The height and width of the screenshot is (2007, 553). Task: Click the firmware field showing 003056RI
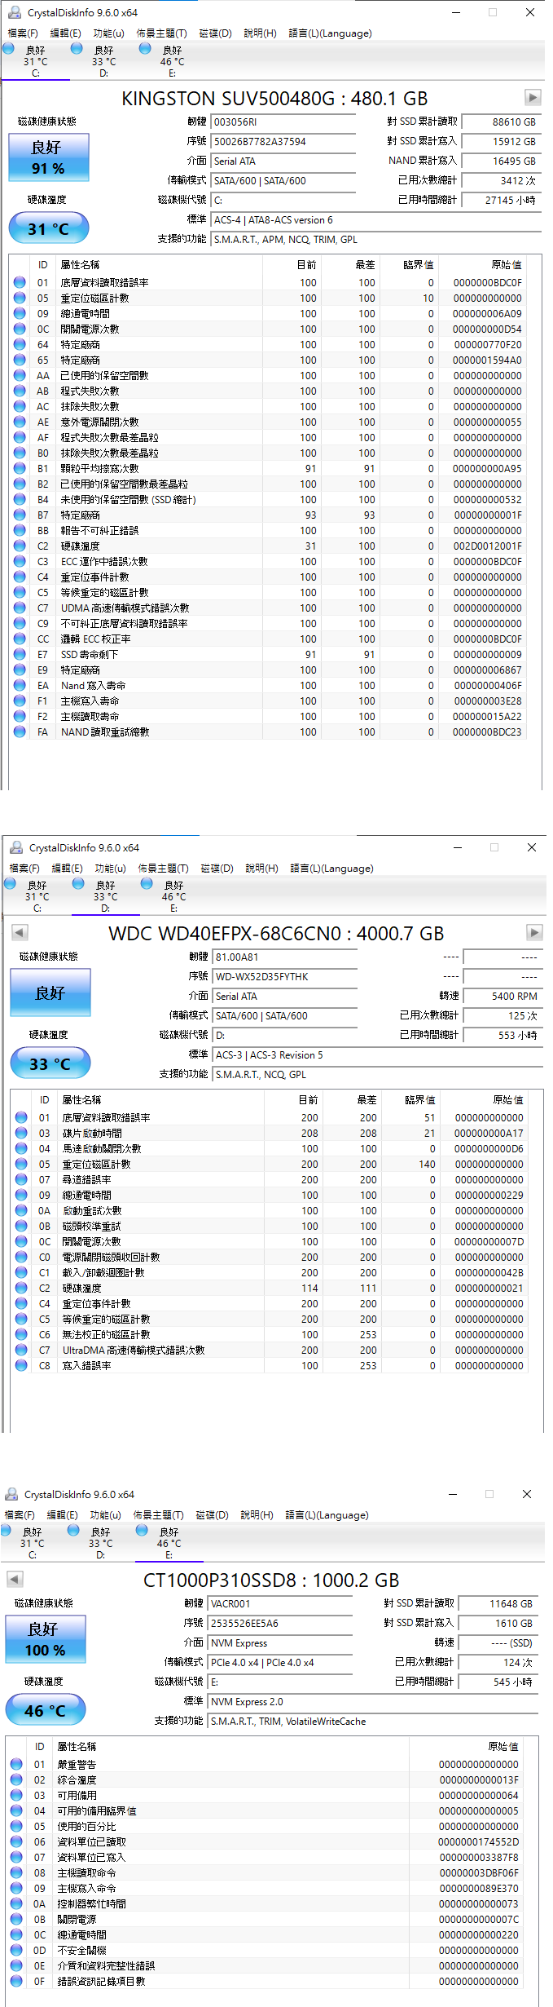pyautogui.click(x=283, y=122)
